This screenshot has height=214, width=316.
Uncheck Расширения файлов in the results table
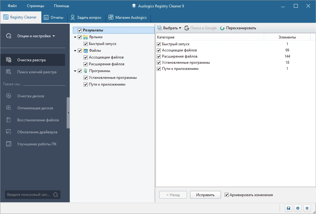pos(159,57)
